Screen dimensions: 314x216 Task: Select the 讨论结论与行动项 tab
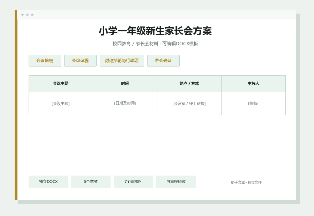coord(122,61)
